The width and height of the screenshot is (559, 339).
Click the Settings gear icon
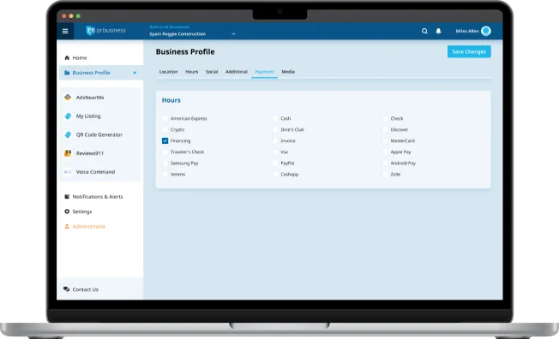click(67, 211)
